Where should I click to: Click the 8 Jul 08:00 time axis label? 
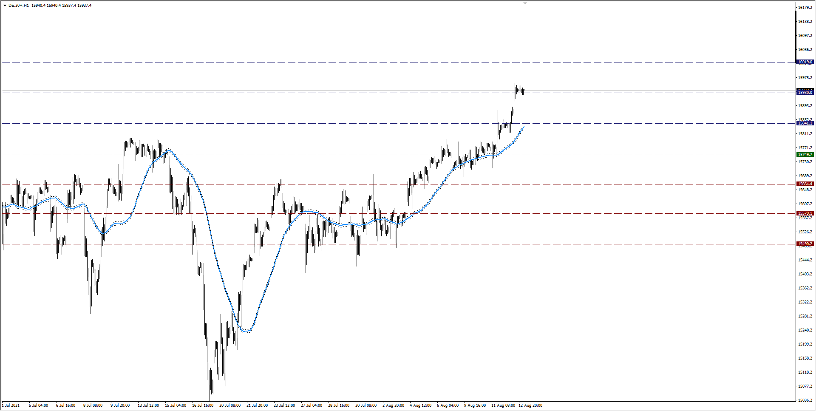93,405
